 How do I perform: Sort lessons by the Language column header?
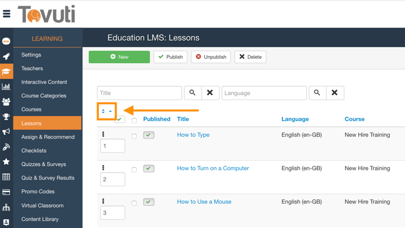[295, 119]
